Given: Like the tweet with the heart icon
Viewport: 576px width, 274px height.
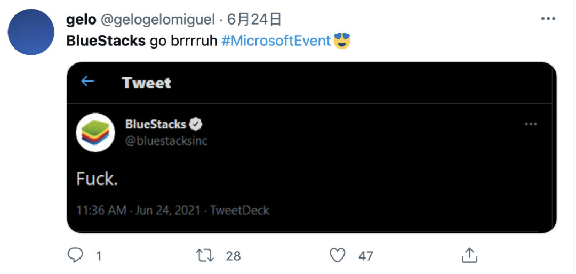Looking at the screenshot, I should pyautogui.click(x=337, y=255).
